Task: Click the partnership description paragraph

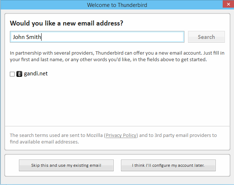Action: (x=117, y=56)
